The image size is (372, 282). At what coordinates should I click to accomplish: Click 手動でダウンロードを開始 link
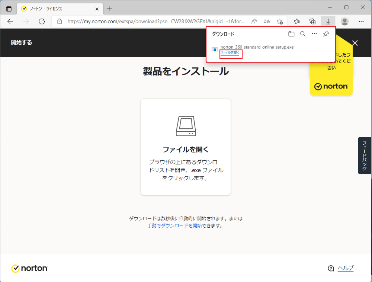coord(174,225)
